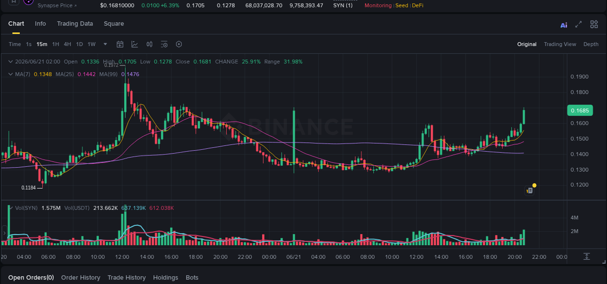Click the Monitoring tag
The width and height of the screenshot is (607, 284).
pyautogui.click(x=378, y=5)
